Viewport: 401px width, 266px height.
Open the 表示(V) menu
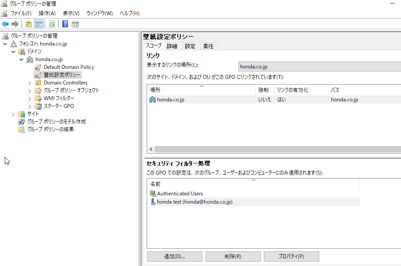pyautogui.click(x=71, y=13)
